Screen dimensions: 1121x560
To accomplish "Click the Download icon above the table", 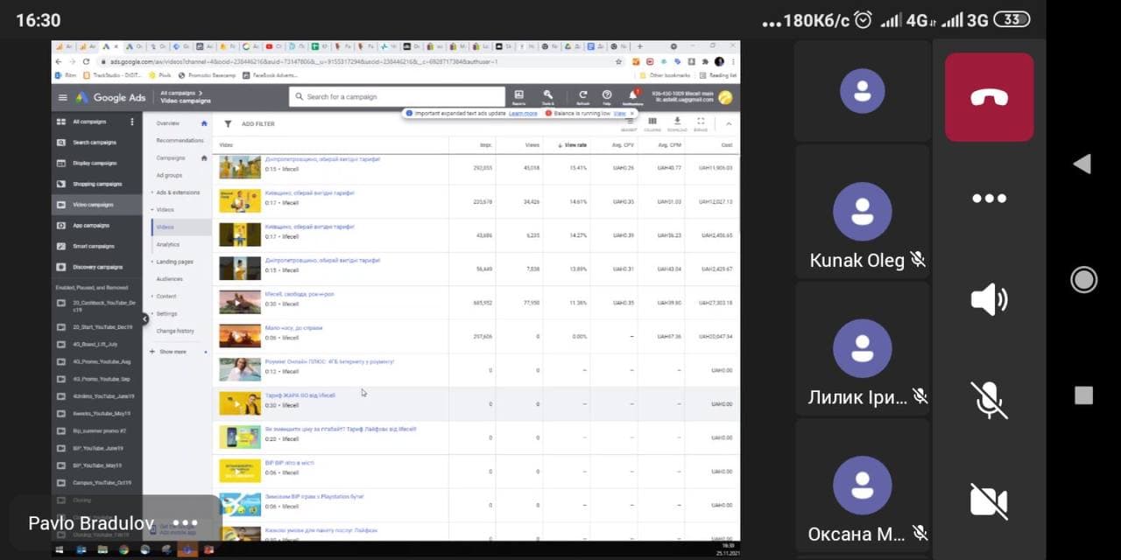I will (677, 123).
